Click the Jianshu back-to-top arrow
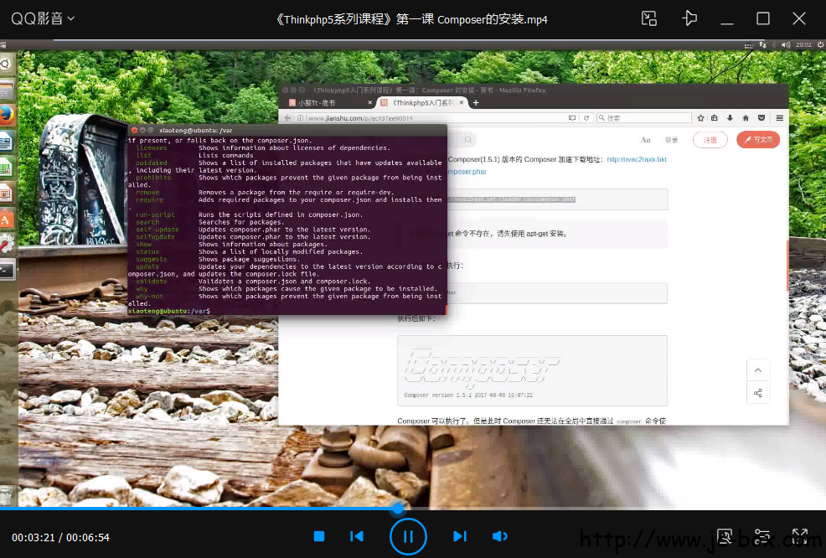The image size is (826, 558). click(758, 370)
